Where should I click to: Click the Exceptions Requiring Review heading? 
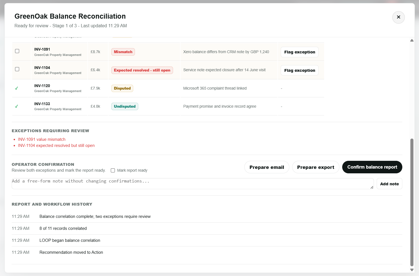50,131
